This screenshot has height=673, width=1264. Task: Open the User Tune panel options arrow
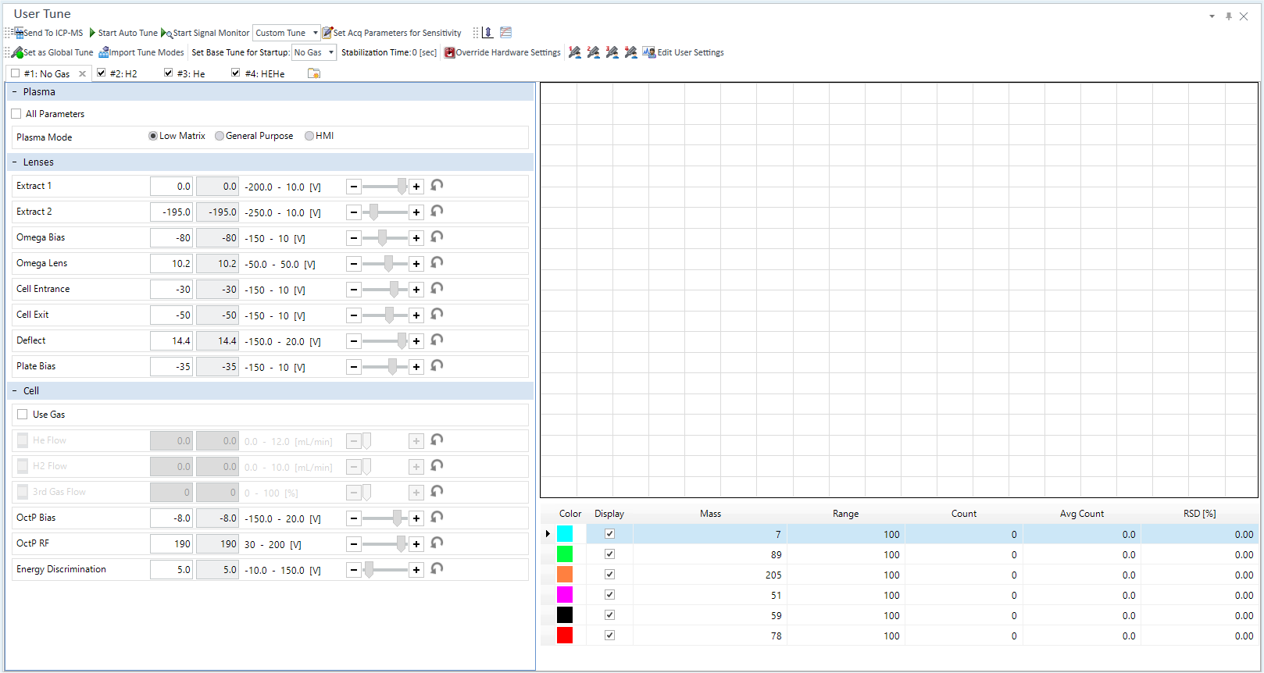1212,16
